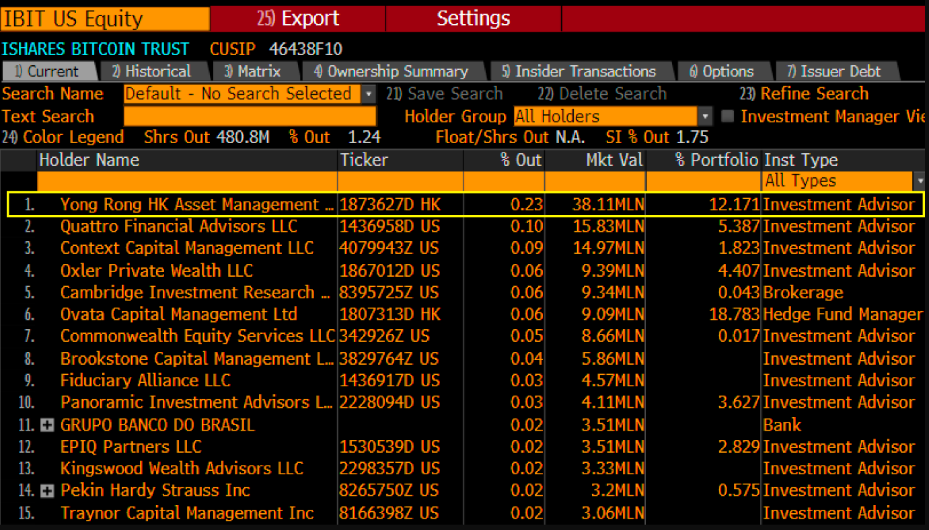Viewport: 929px width, 530px height.
Task: Click the Export button
Action: 298,18
